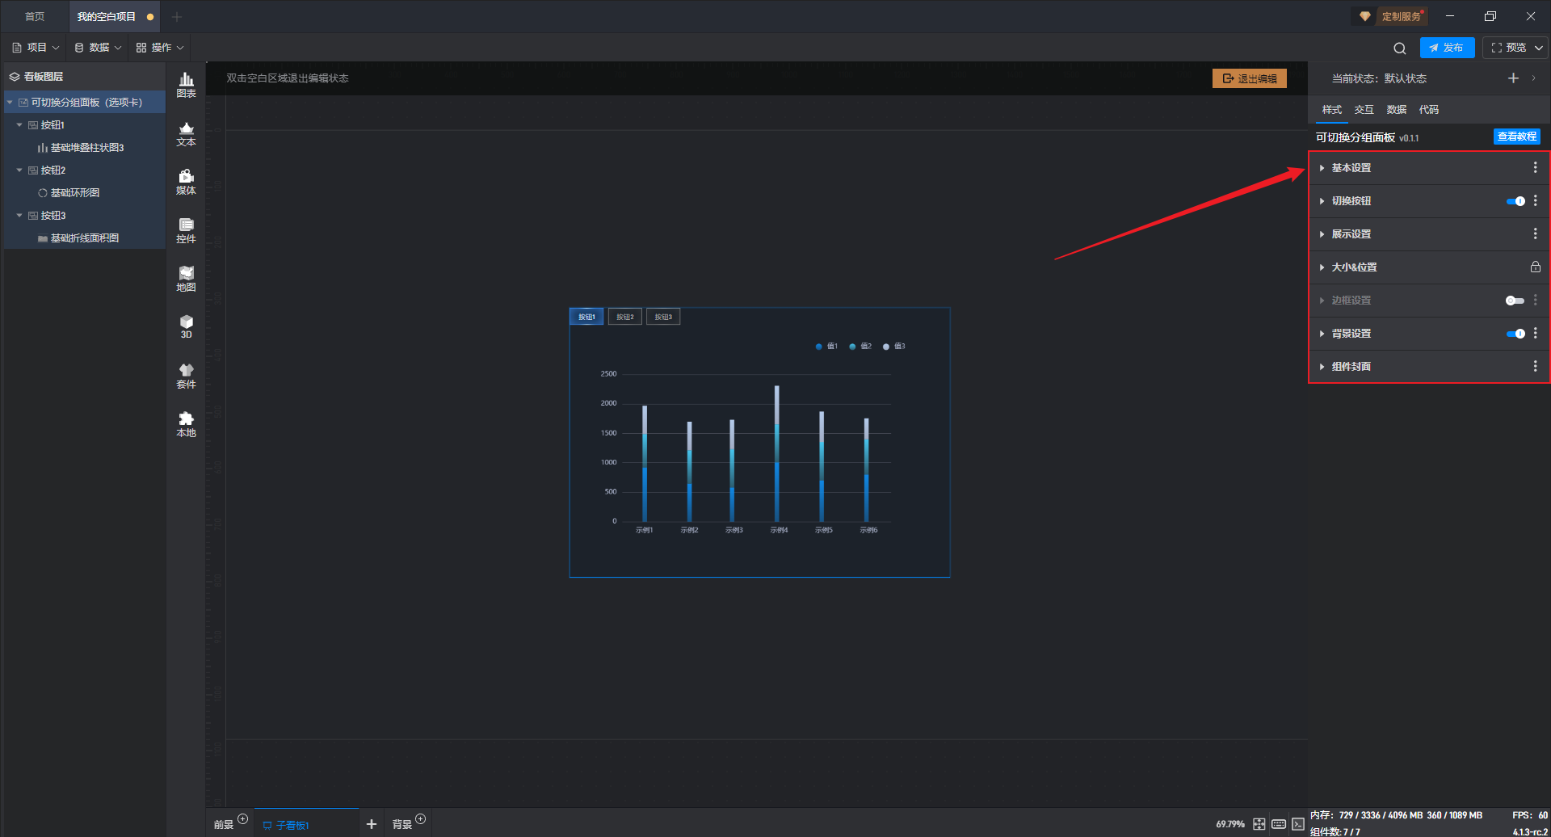Toggle the 值3 legend item in chart
Viewport: 1551px width, 837px height.
[894, 347]
